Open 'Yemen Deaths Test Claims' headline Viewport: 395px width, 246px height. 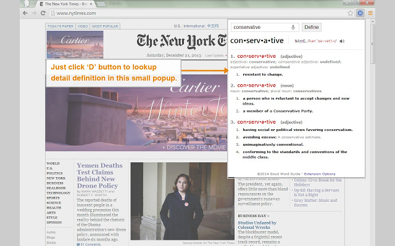point(99,176)
